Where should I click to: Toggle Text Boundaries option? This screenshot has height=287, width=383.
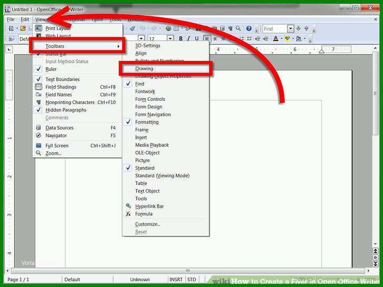pyautogui.click(x=77, y=79)
